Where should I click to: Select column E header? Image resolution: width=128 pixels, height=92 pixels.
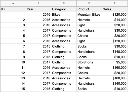click(x=115, y=3)
